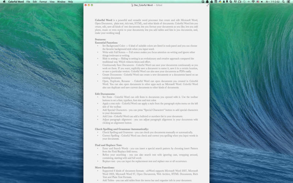Screen dimensions: 293x183
Task: Open the Apple menu
Action: tap(4, 2)
